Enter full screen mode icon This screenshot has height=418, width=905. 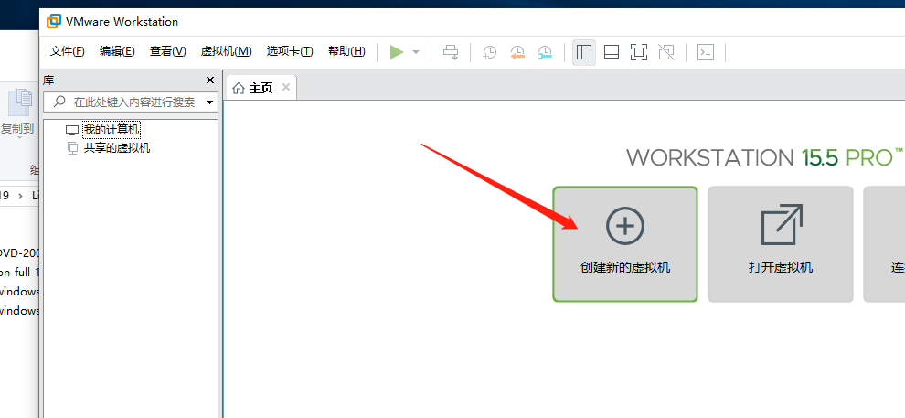(638, 52)
